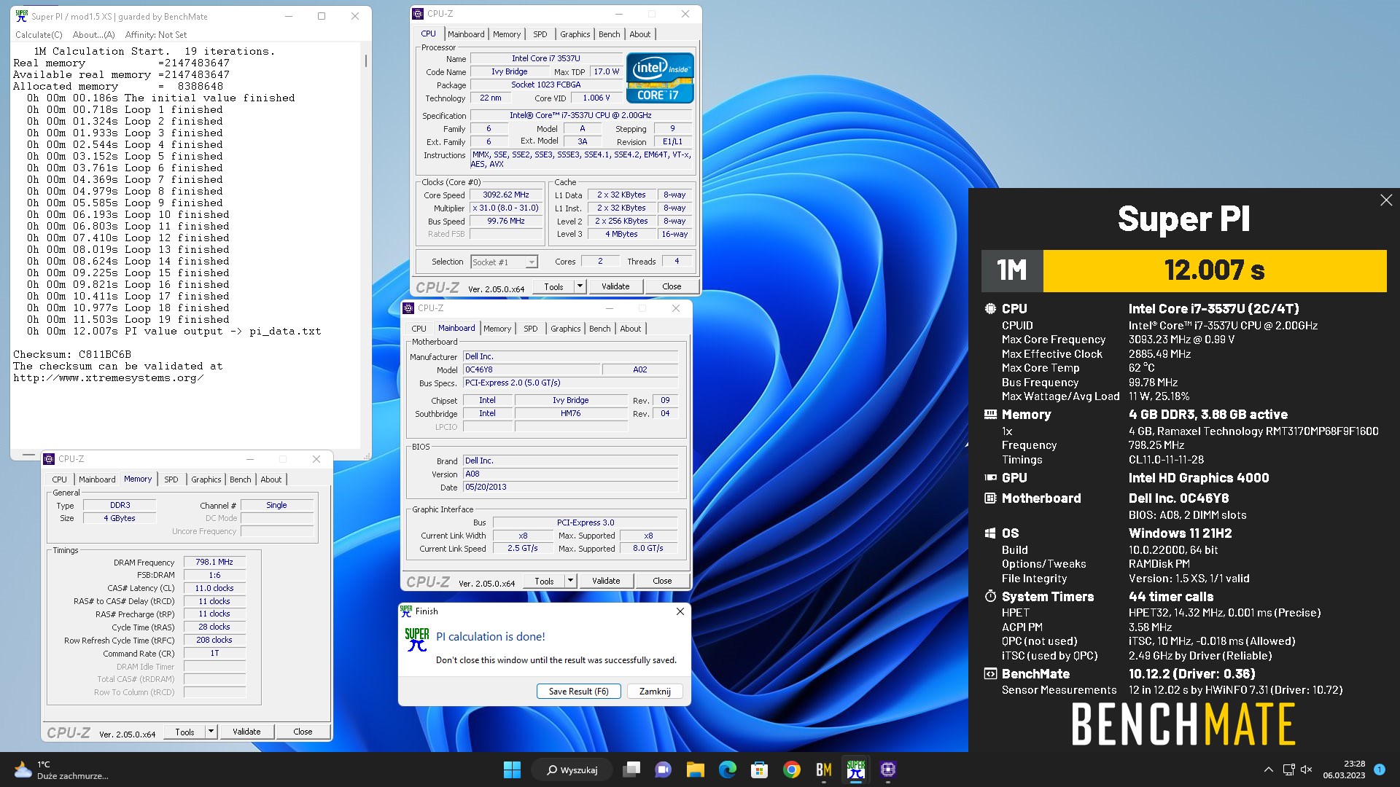Open About tab in top CPU-Z window
This screenshot has height=787, width=1400.
(639, 34)
